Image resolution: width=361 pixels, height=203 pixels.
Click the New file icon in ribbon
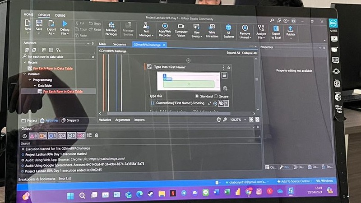[28, 25]
